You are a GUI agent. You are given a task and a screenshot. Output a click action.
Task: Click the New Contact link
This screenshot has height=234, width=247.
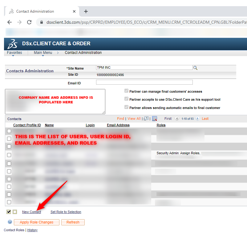pos(31,212)
